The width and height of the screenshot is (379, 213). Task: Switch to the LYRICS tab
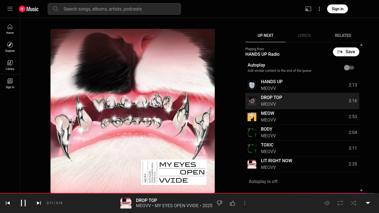pyautogui.click(x=304, y=35)
